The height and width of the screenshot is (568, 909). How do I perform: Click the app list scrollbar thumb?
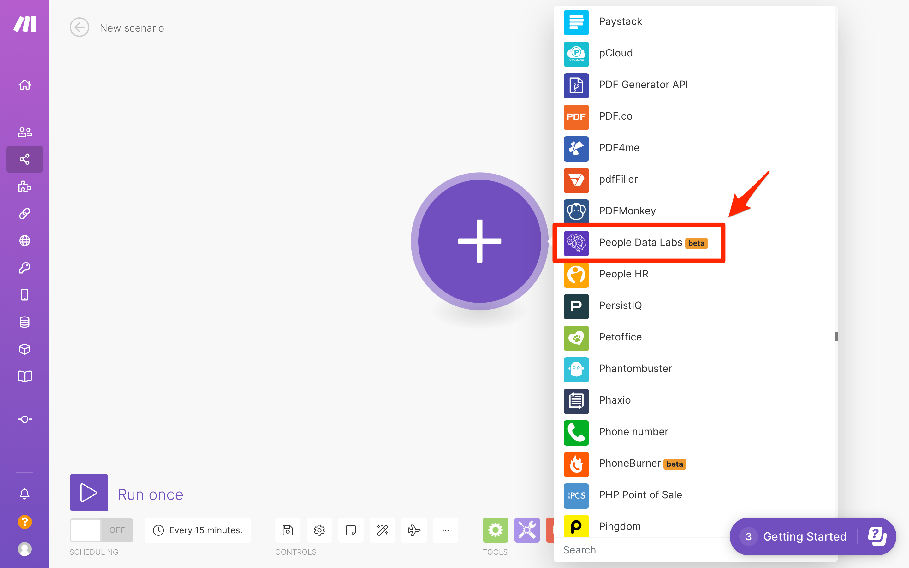click(x=836, y=337)
